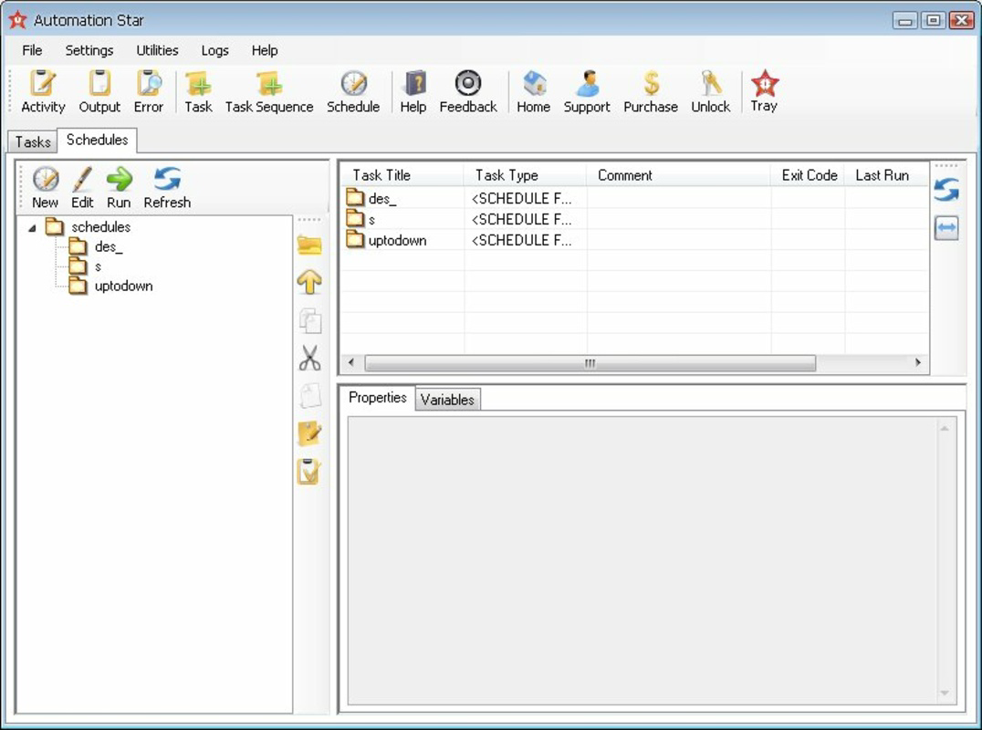Open the Error log icon
982x730 pixels.
point(149,92)
